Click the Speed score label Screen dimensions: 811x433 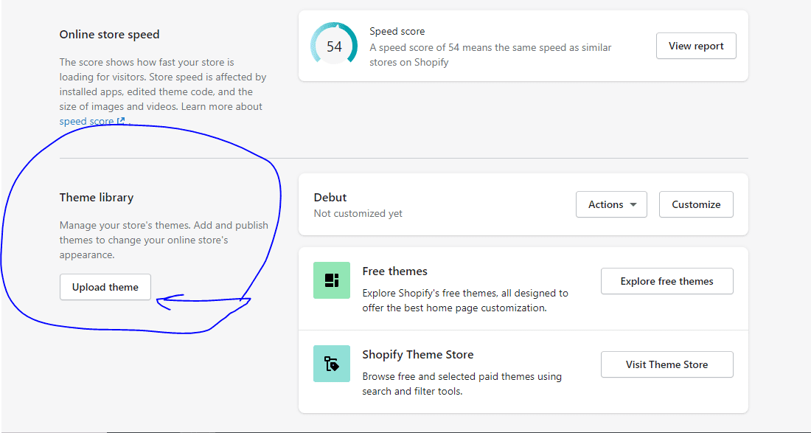397,32
